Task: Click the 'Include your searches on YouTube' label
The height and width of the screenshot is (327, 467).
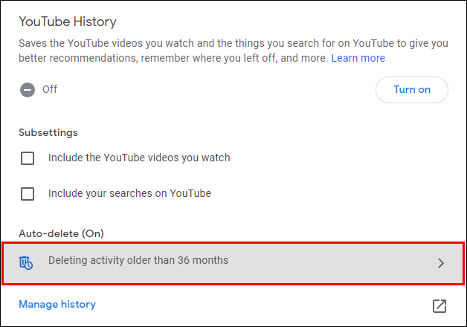Action: click(129, 193)
